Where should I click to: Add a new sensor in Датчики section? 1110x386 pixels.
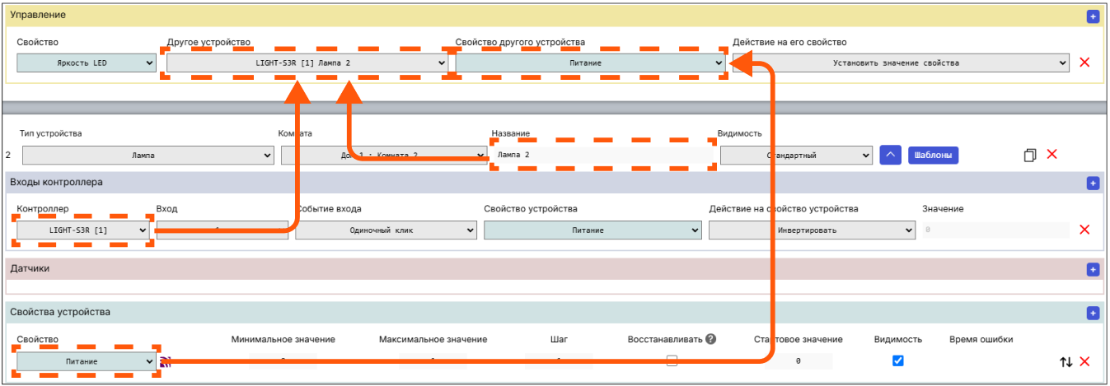tap(1093, 269)
